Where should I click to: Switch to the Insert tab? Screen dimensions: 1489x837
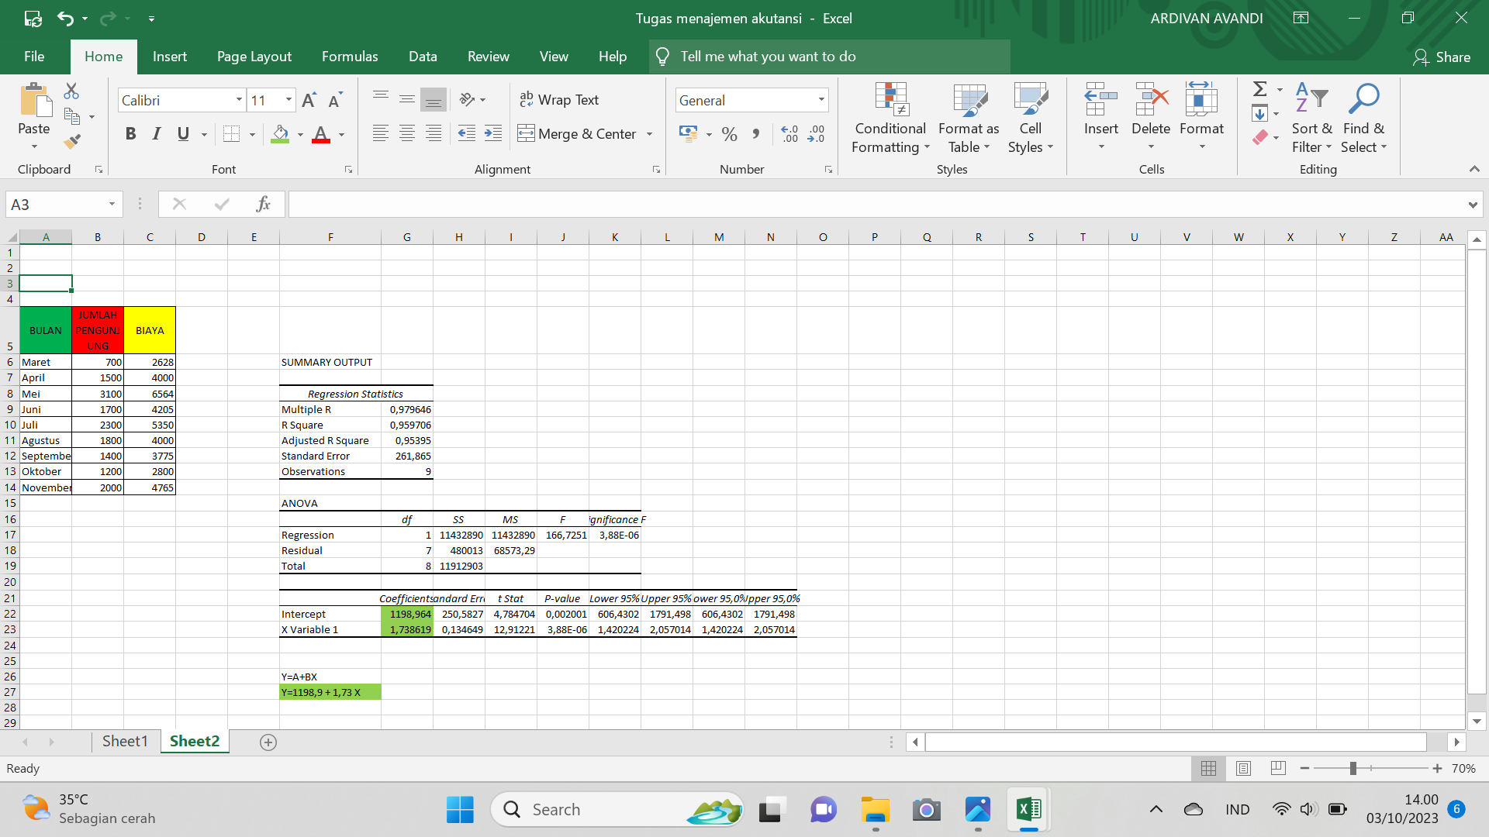point(170,57)
